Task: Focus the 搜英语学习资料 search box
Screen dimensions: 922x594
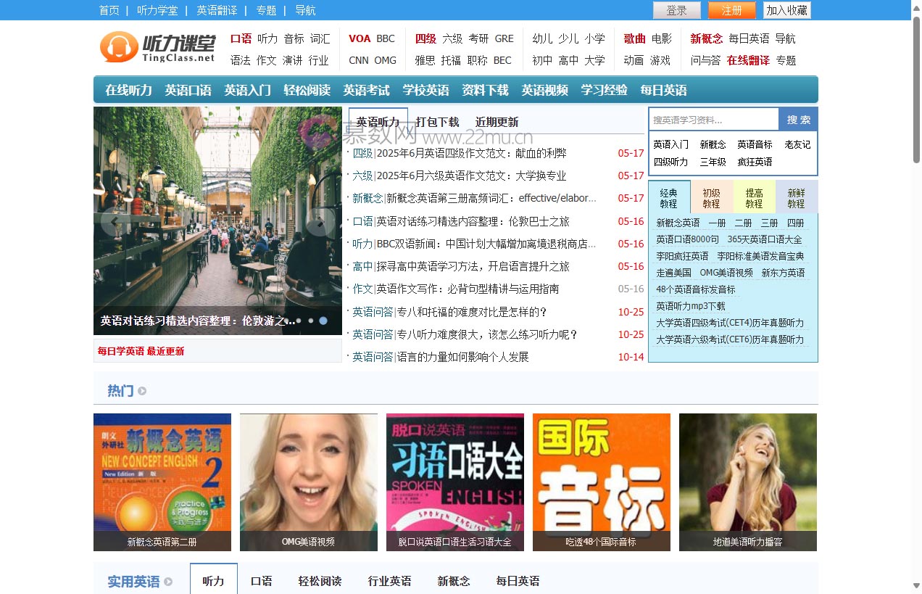Action: [713, 120]
